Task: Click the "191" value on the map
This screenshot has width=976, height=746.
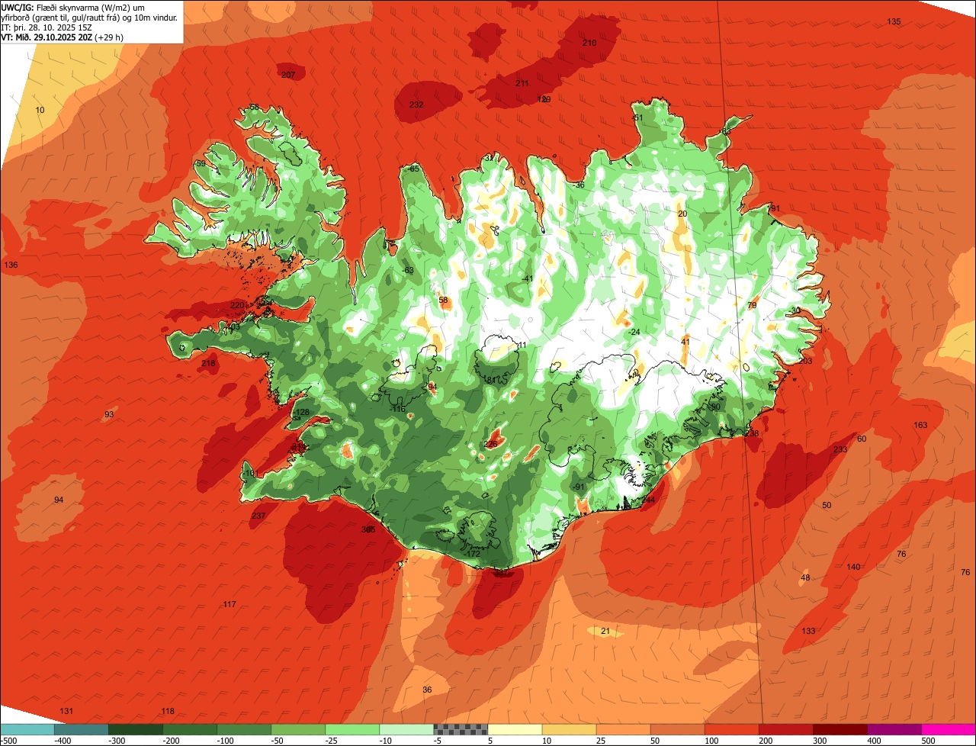Action: pyautogui.click(x=774, y=208)
